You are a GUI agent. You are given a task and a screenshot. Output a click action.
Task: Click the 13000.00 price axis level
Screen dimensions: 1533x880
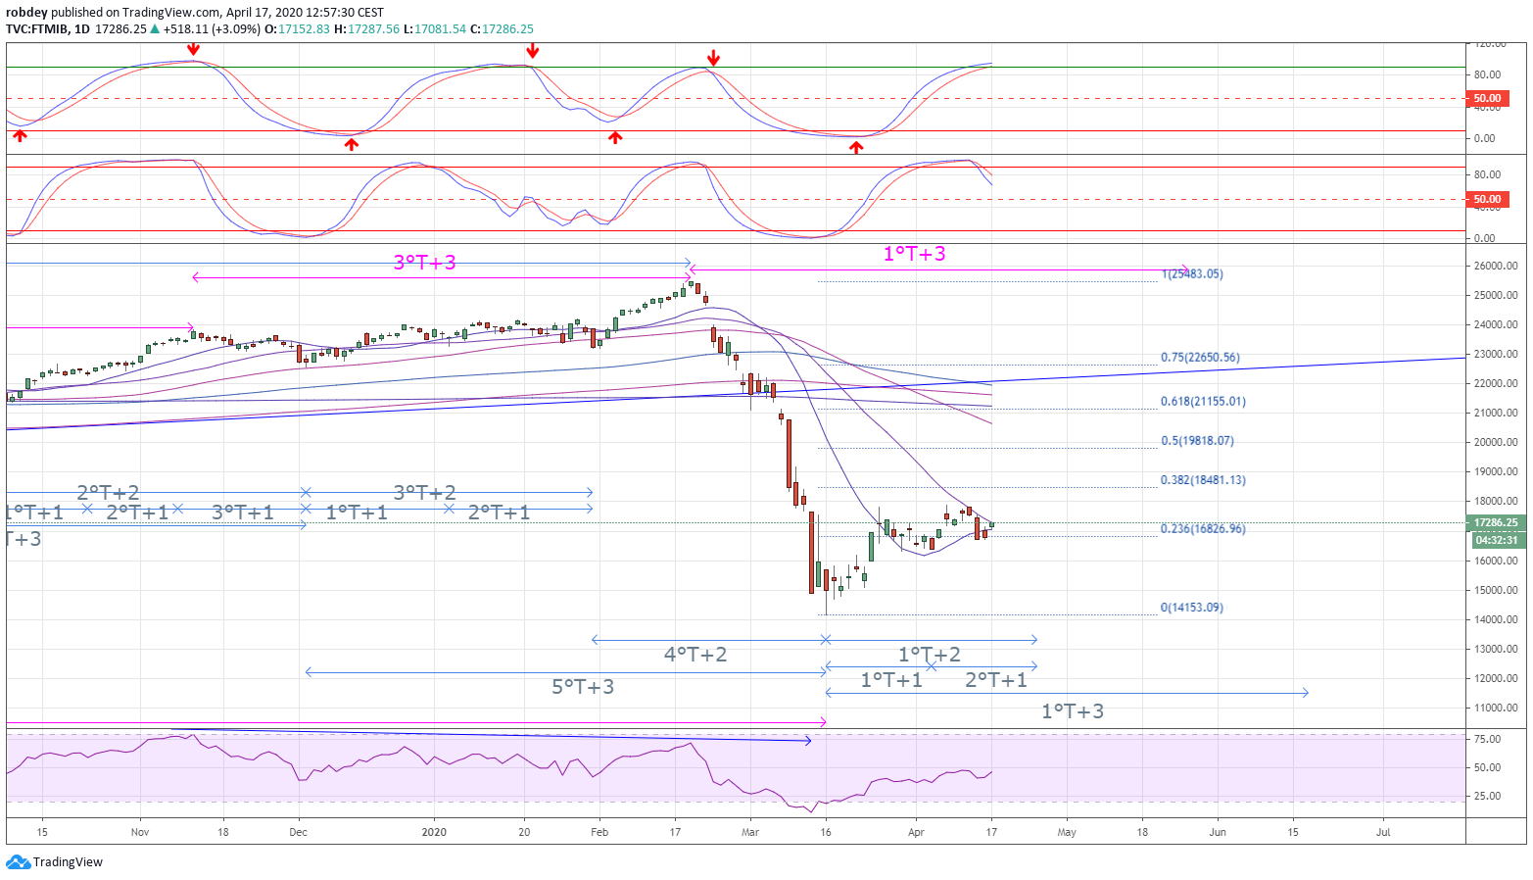pos(1497,650)
